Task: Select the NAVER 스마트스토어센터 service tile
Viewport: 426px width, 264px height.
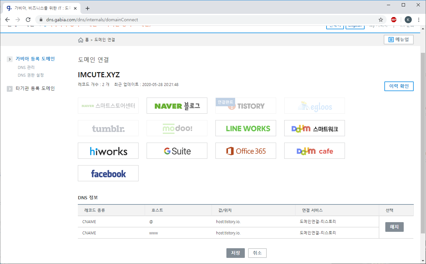Action: pyautogui.click(x=108, y=106)
